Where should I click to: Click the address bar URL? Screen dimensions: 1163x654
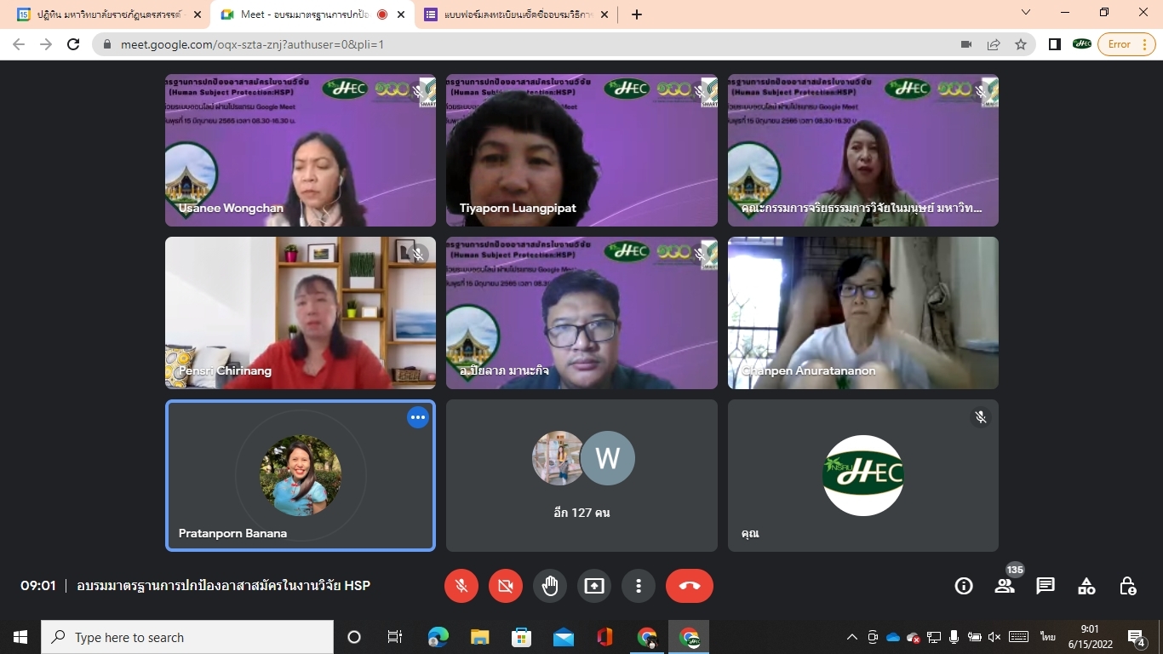point(511,44)
